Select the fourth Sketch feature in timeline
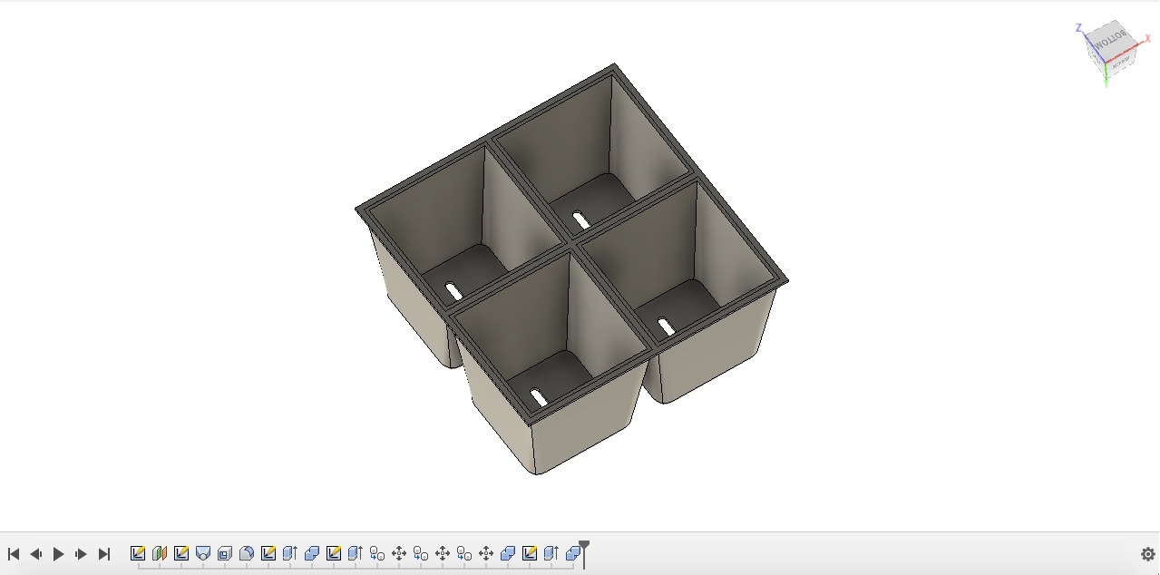 click(x=334, y=553)
